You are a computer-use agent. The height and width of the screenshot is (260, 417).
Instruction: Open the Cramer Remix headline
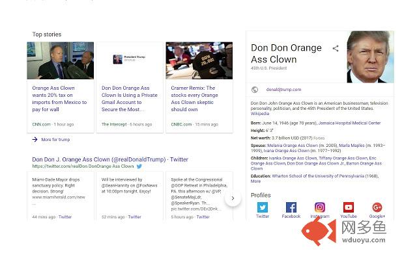click(194, 99)
